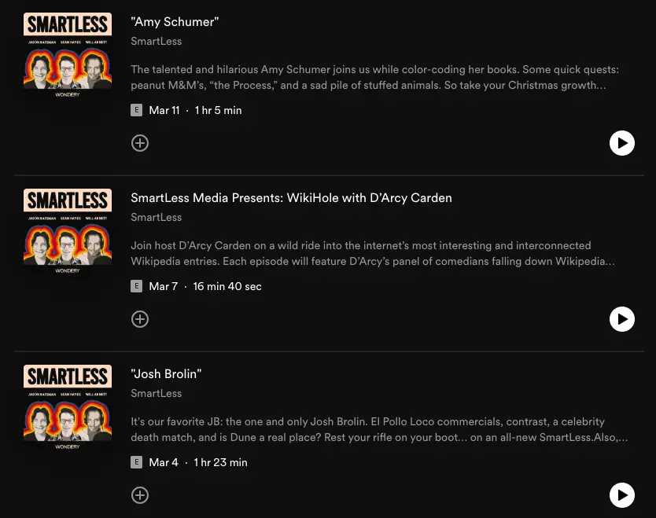Save the WikiHole episode with the plus icon
656x518 pixels.
140,319
